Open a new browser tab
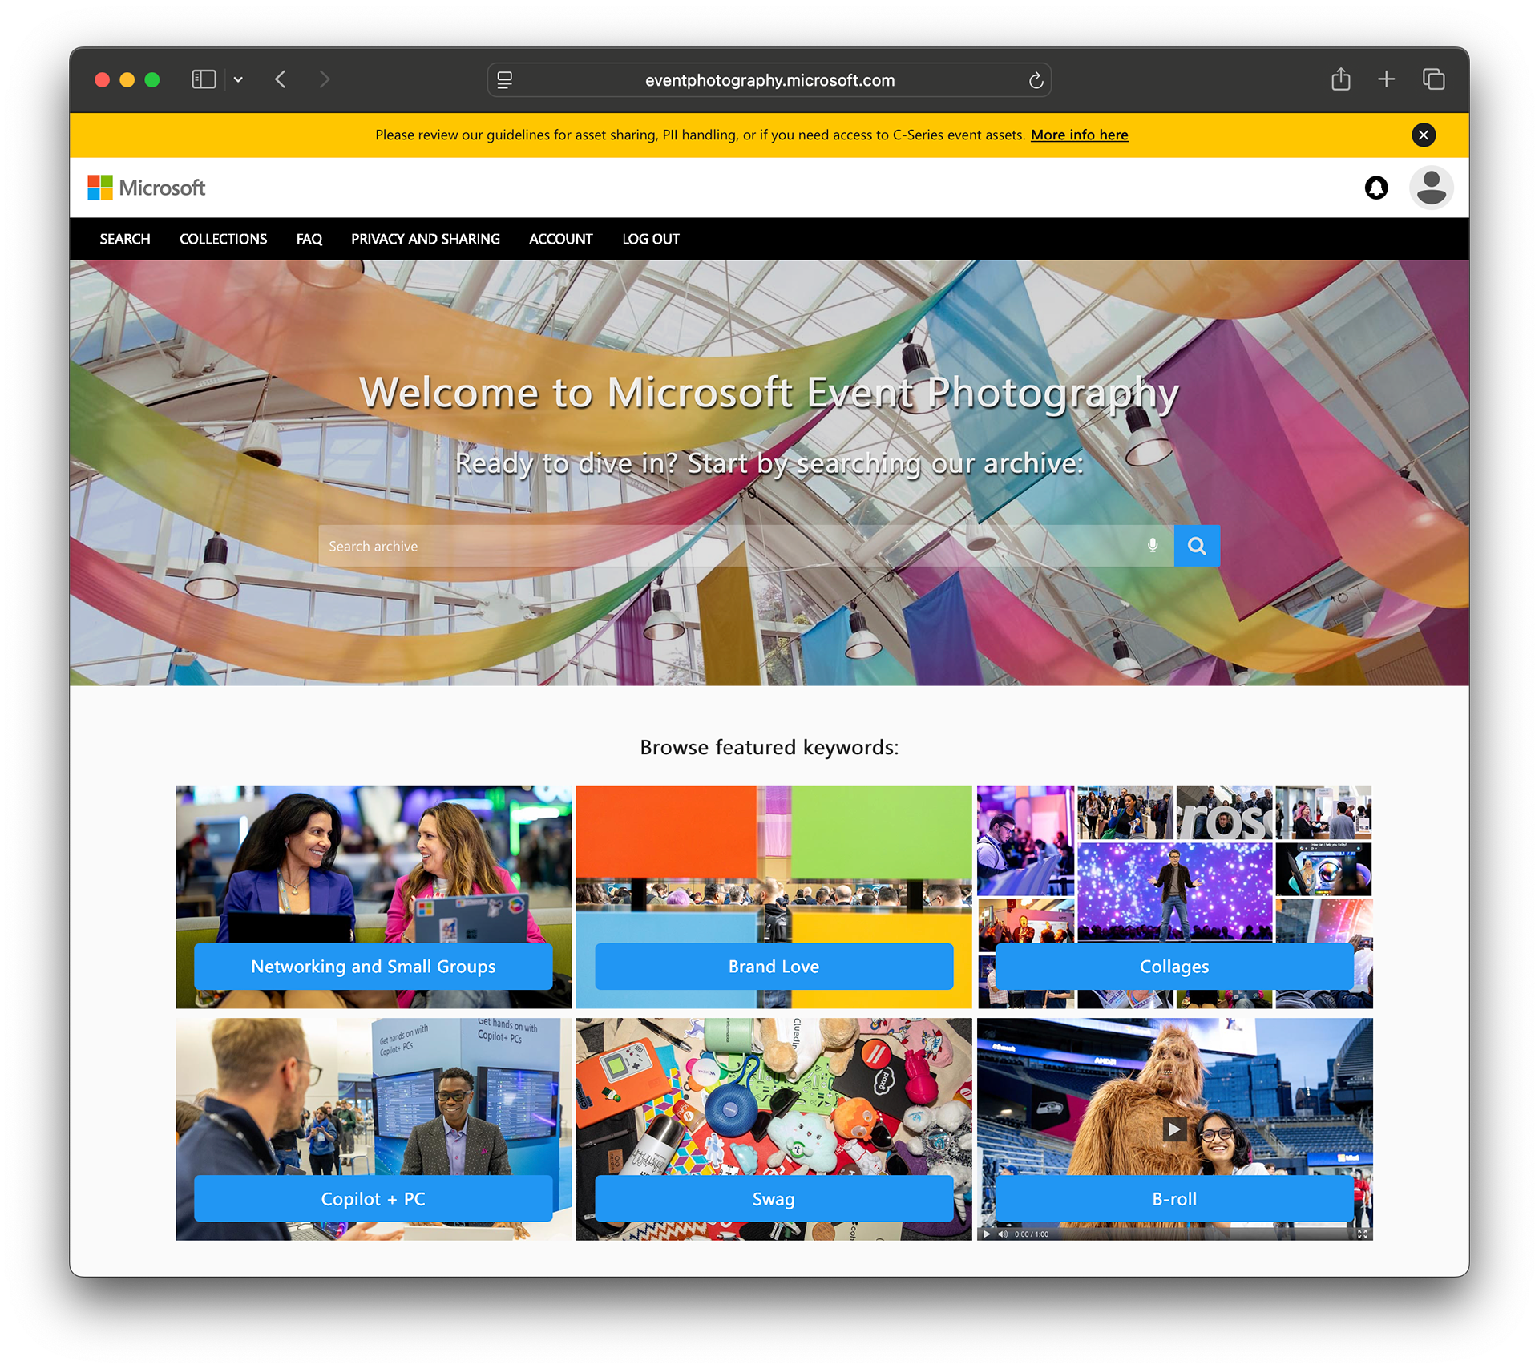 1387,79
